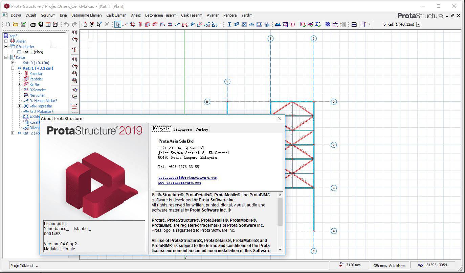Select D. Hesap Aksları in the tree

coord(43,101)
